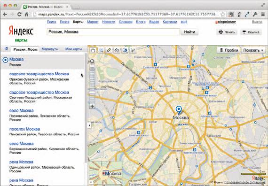The width and height of the screenshot is (268, 186).
Task: Click the map zoom-out minus button
Action: click(92, 68)
